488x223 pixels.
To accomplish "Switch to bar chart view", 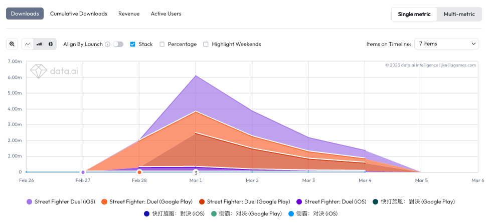I will point(39,44).
